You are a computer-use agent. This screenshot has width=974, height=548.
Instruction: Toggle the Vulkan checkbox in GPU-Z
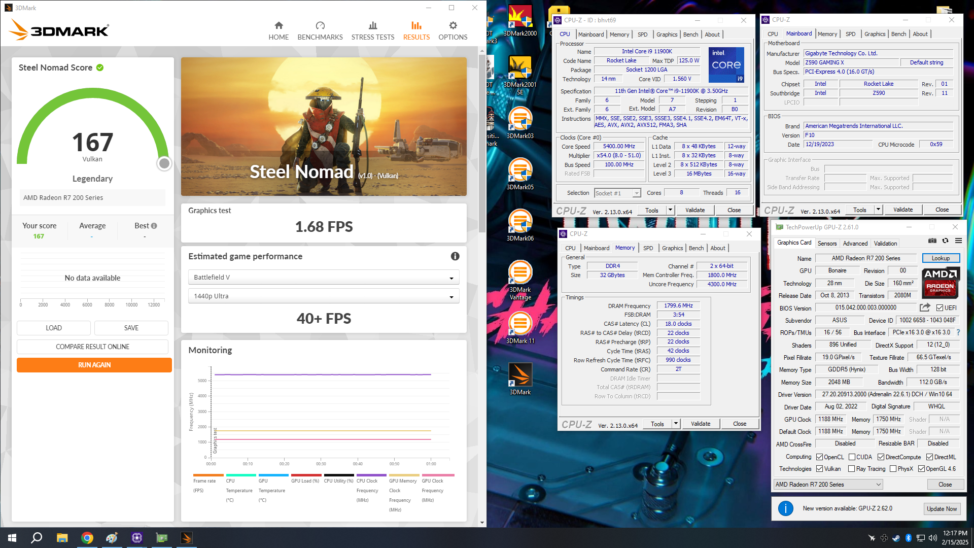(819, 469)
